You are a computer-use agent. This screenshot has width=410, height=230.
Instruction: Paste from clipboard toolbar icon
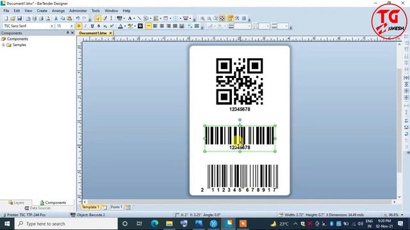coord(69,19)
